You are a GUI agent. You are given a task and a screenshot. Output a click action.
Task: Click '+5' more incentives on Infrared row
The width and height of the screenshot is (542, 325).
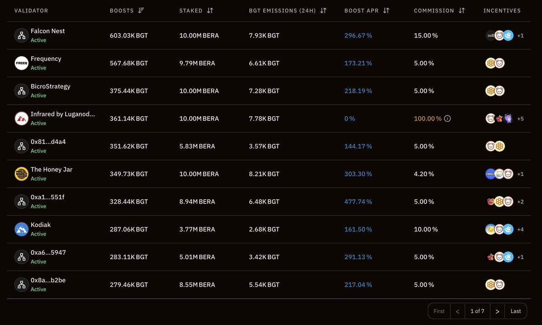coord(520,119)
